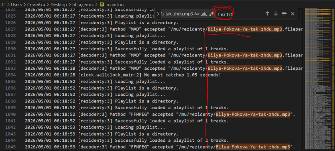Click 'Loading playlist...' on line 1042
Image resolution: width=335 pixels, height=151 pixels.
[x=140, y=127]
